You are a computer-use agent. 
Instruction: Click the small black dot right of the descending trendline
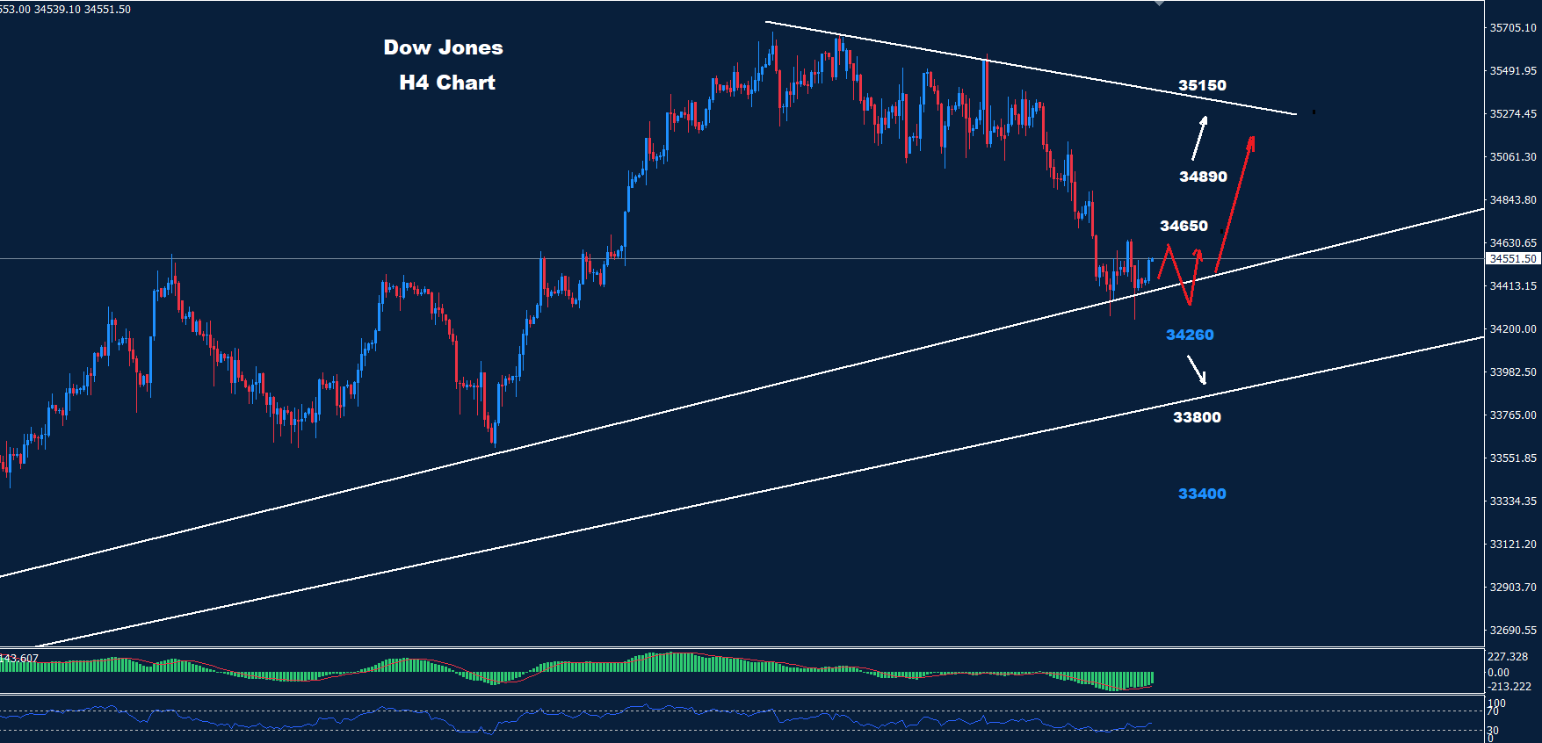[x=1314, y=112]
